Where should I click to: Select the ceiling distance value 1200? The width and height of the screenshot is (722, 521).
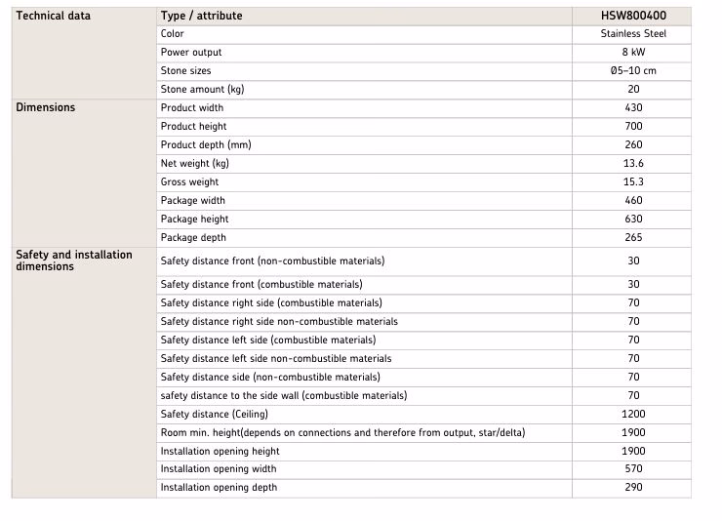633,415
